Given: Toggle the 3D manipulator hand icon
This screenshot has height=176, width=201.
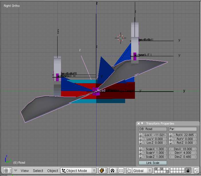Looking at the screenshot, I should click(129, 171).
